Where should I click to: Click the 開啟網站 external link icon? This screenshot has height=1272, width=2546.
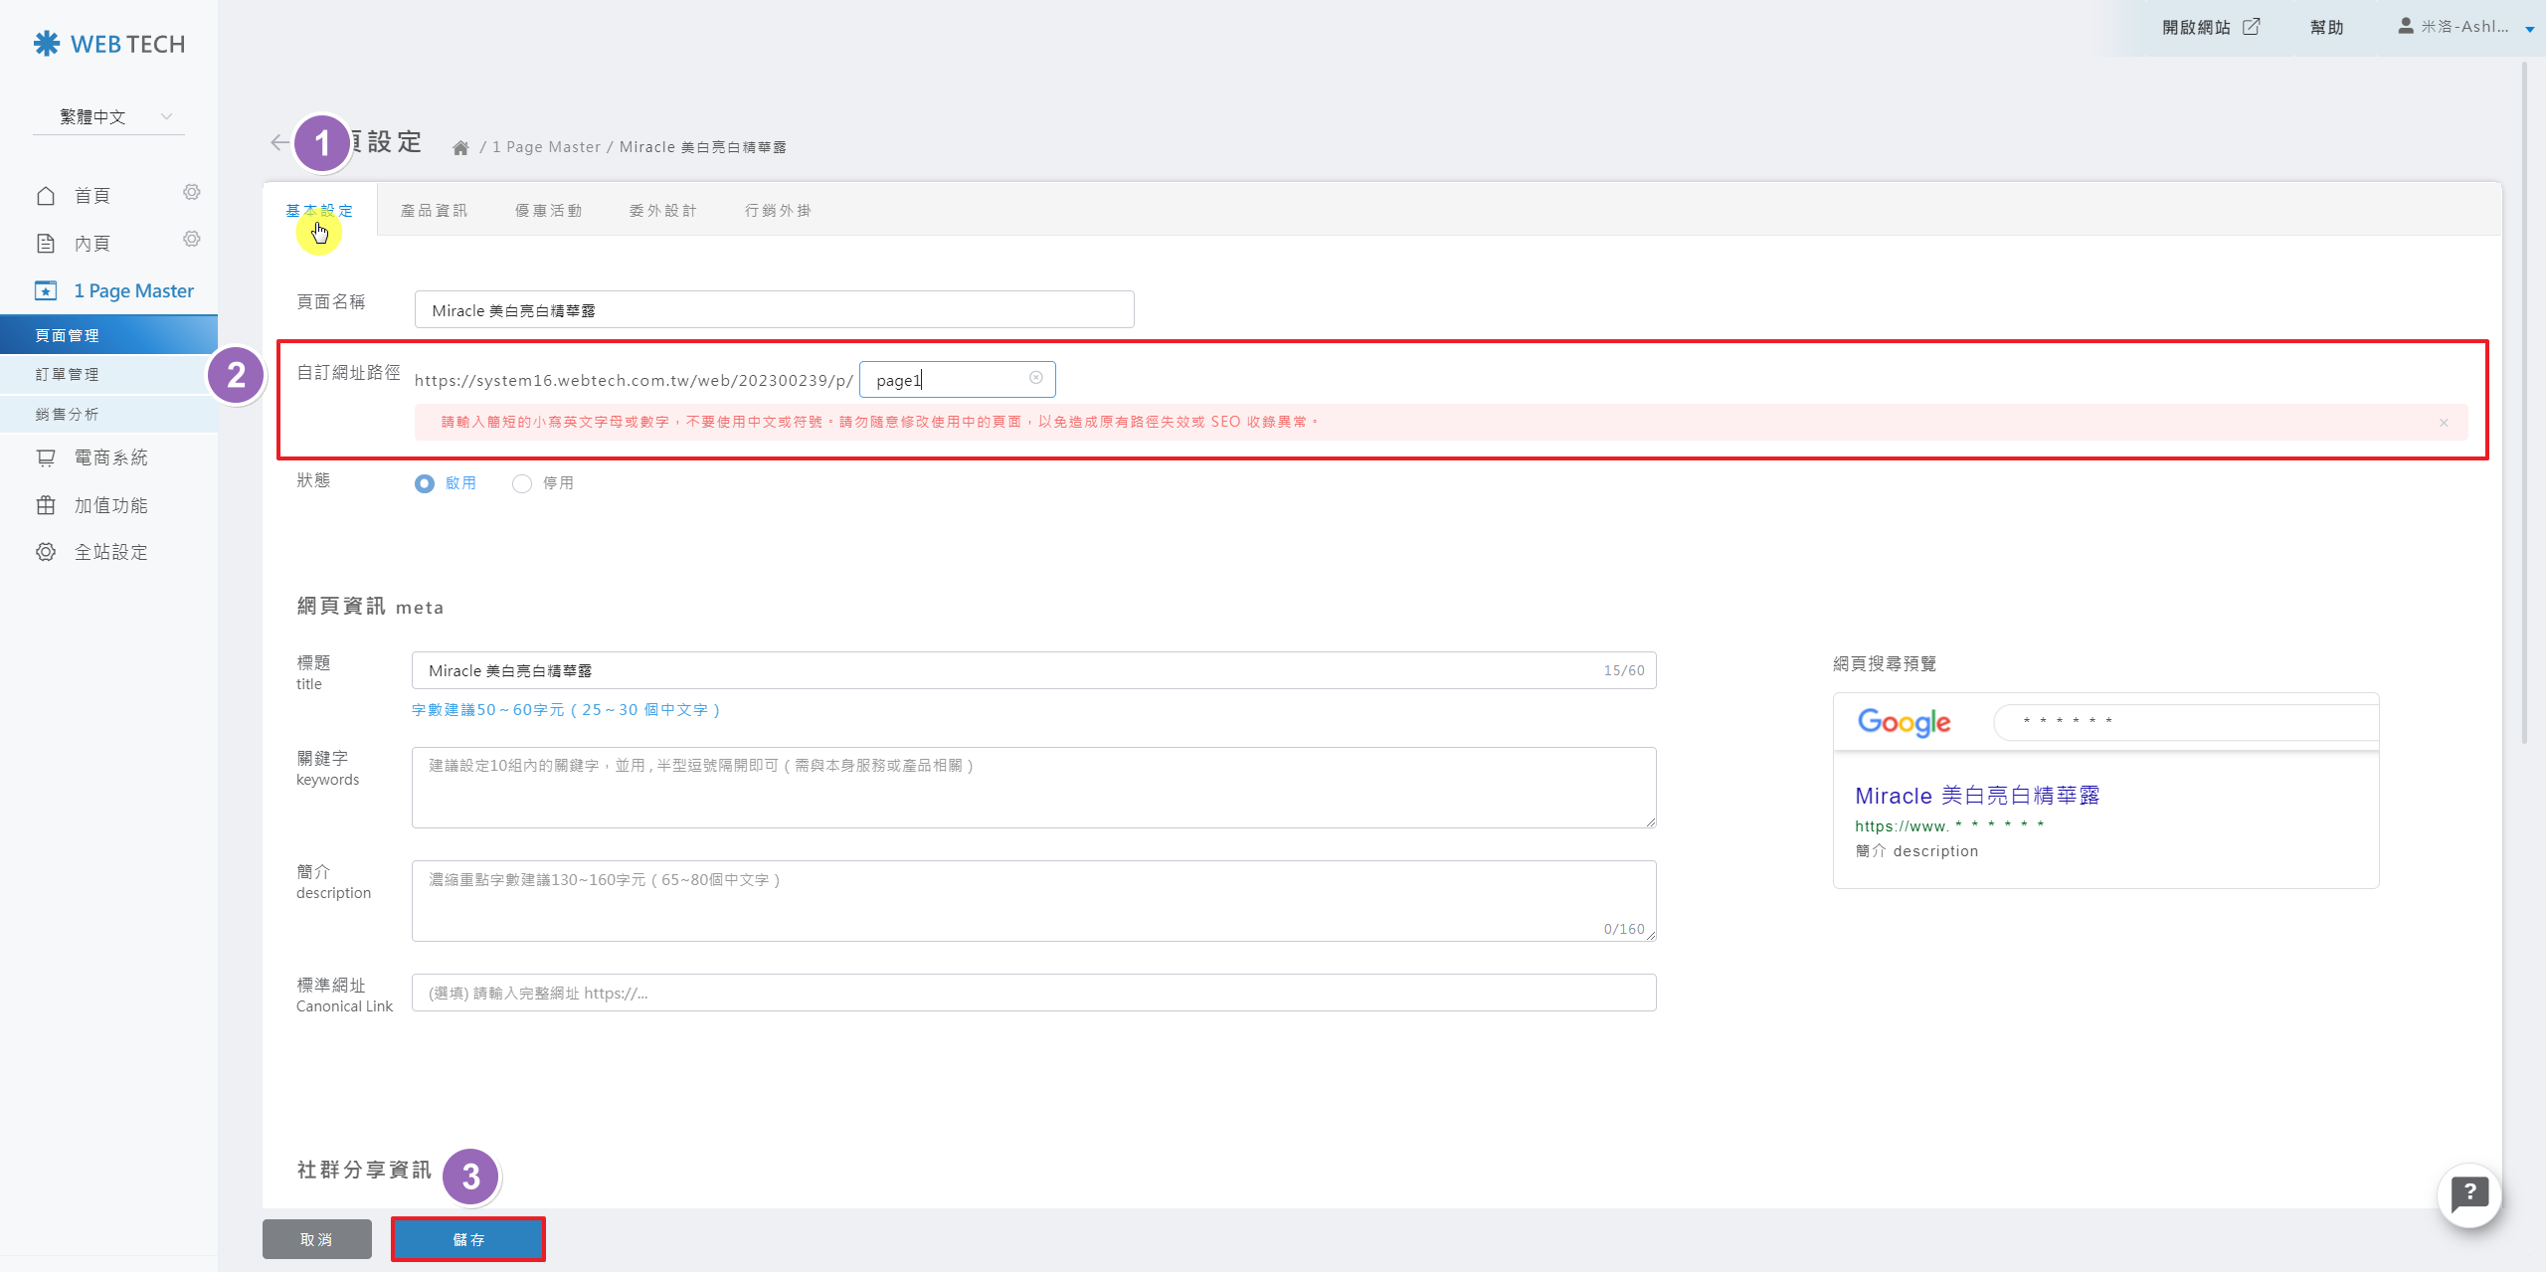(2252, 27)
